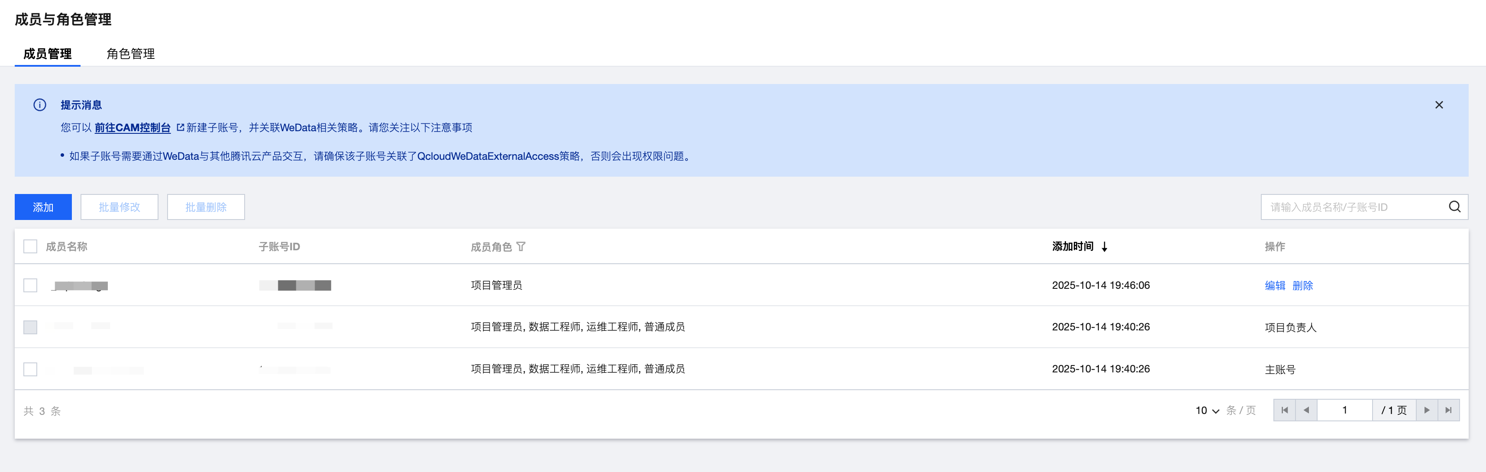Go to previous page arrow
This screenshot has height=472, width=1486.
(1306, 410)
